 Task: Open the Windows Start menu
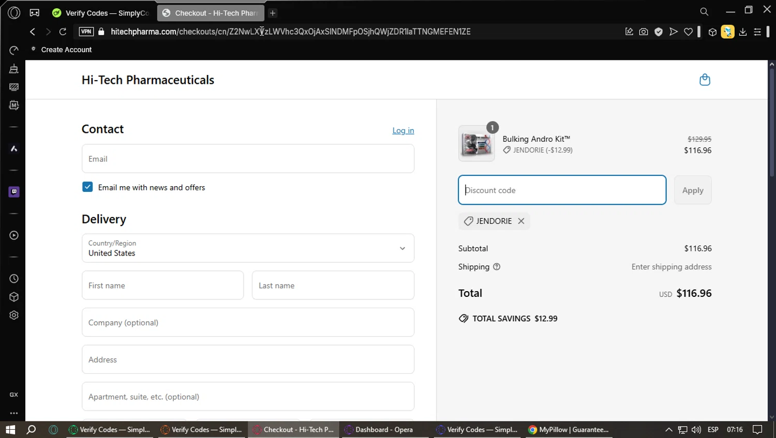[10, 430]
